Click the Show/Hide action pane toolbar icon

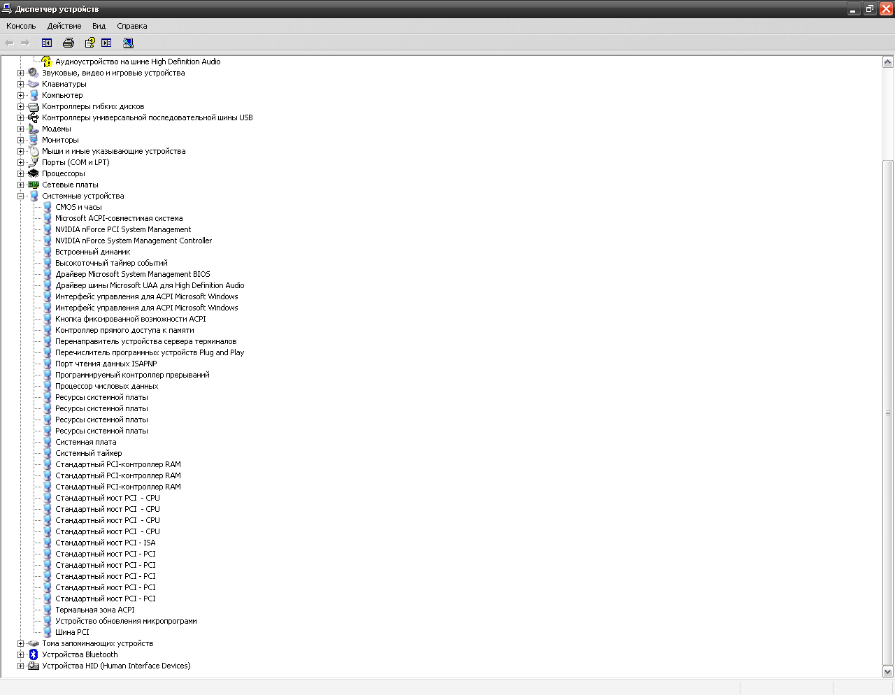click(x=107, y=43)
